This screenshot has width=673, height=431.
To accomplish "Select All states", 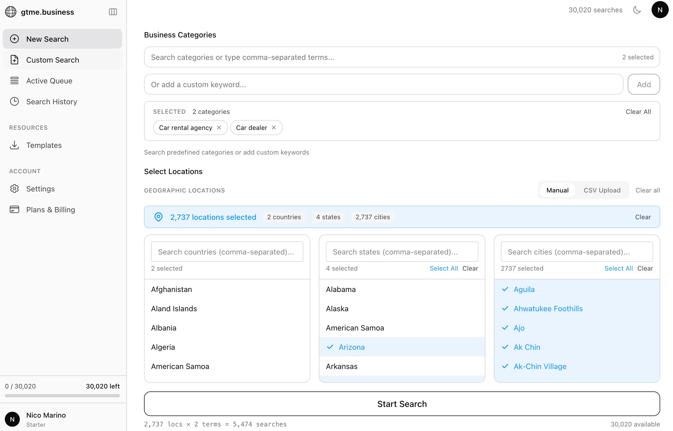I will pos(444,268).
